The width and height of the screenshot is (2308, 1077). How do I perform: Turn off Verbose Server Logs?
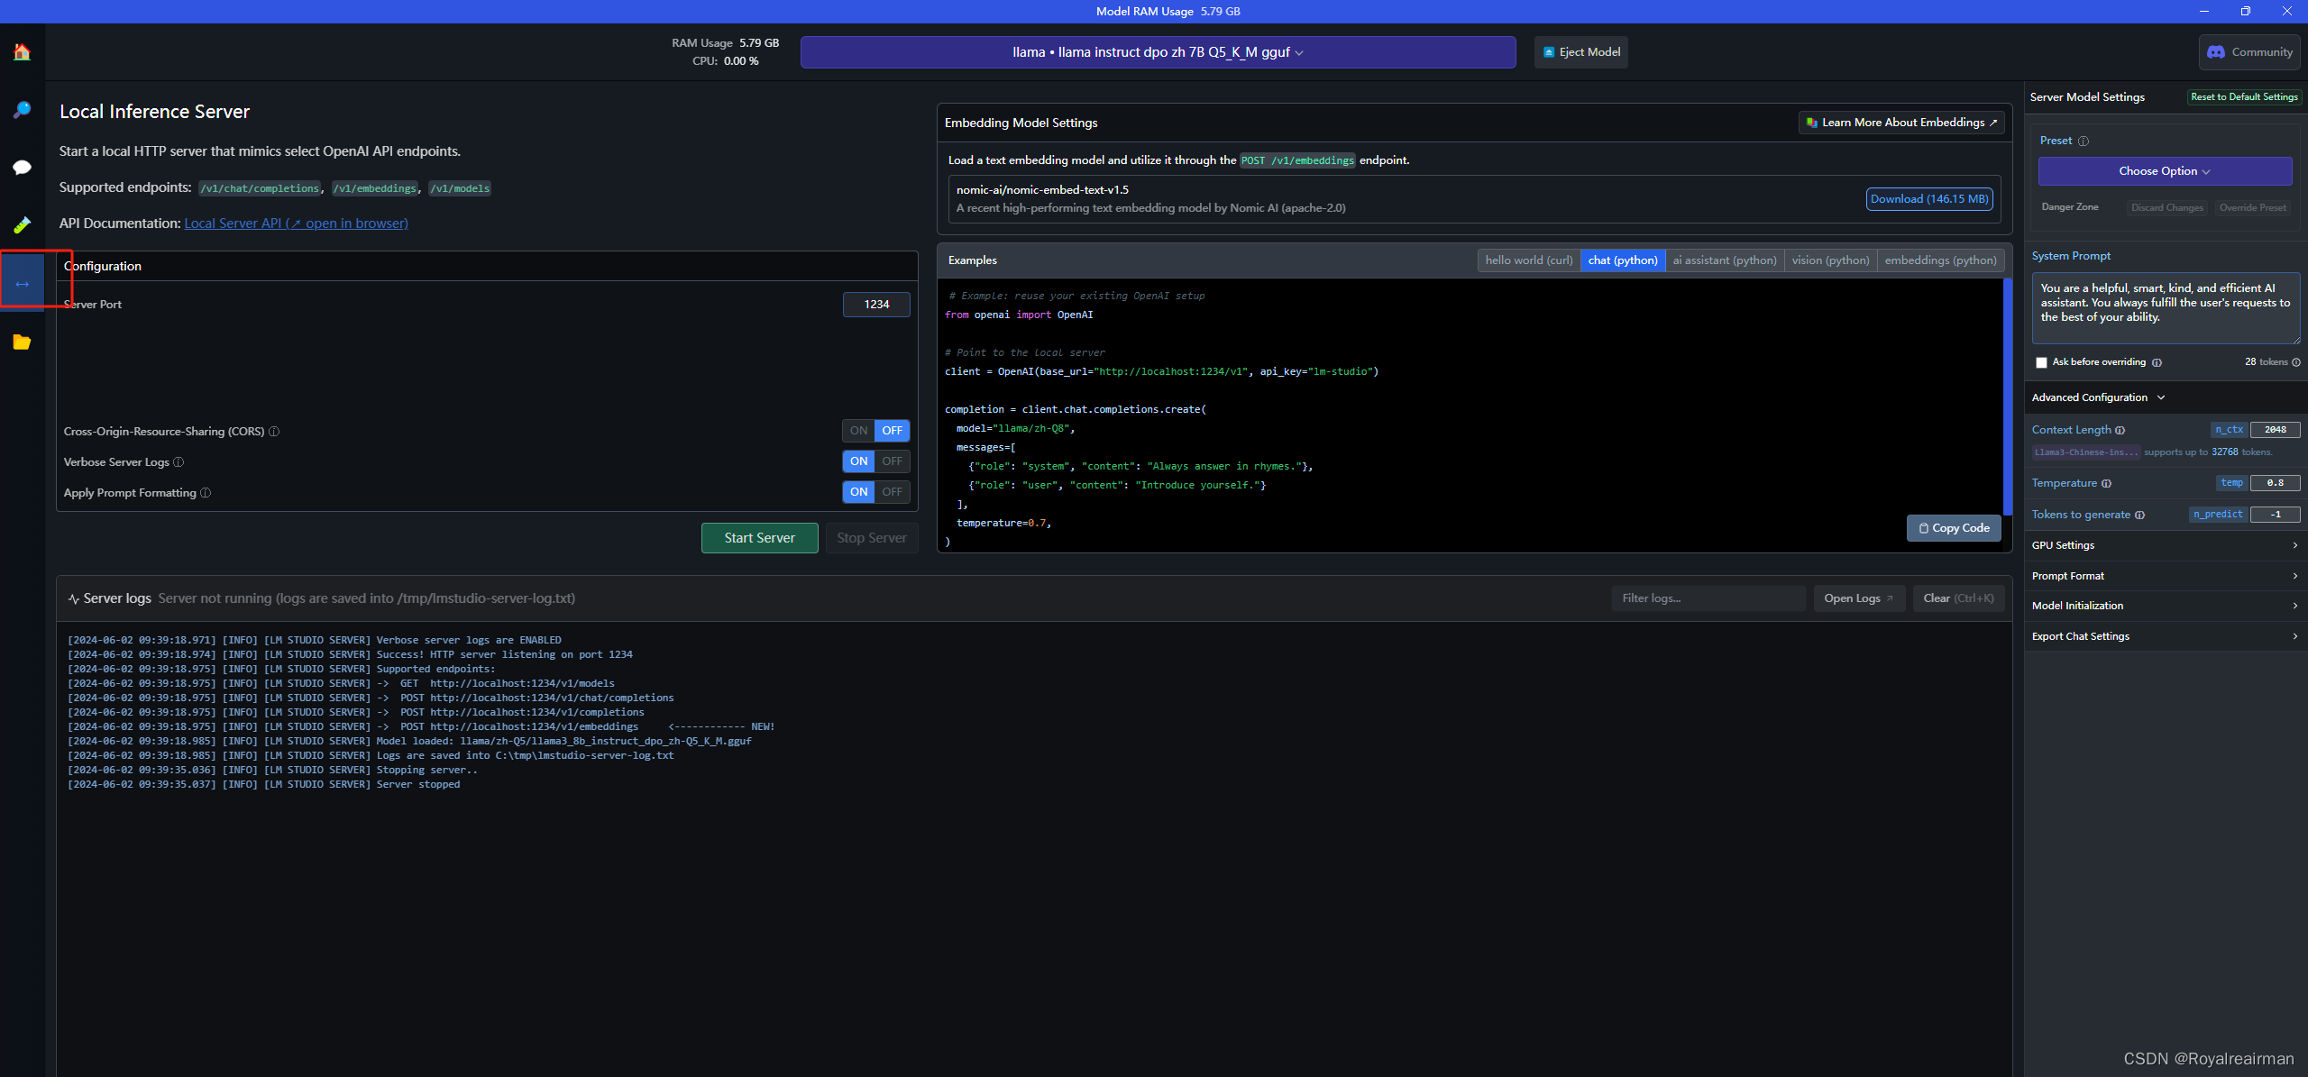[892, 461]
